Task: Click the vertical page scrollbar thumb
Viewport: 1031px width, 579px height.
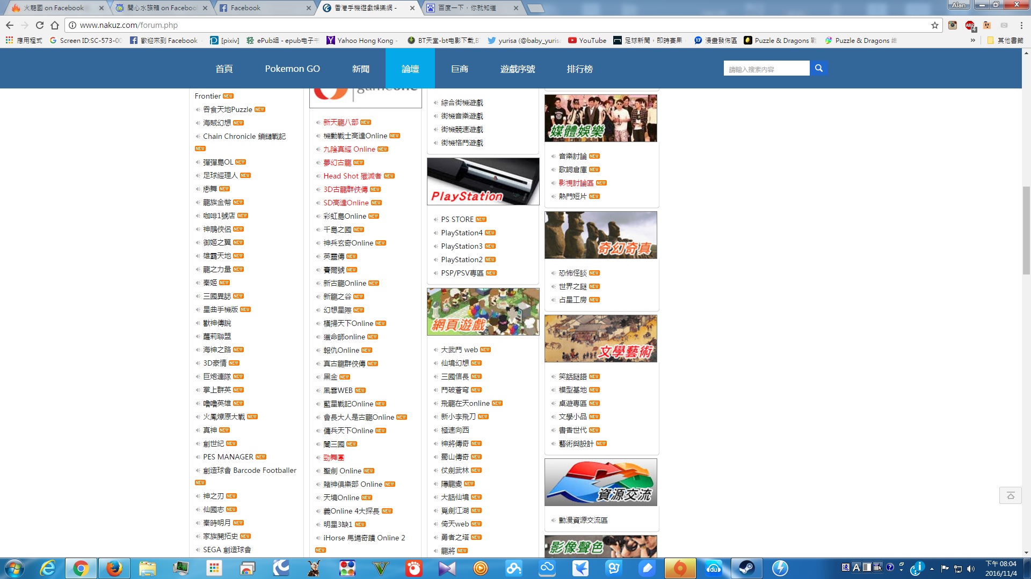Action: click(x=1026, y=231)
